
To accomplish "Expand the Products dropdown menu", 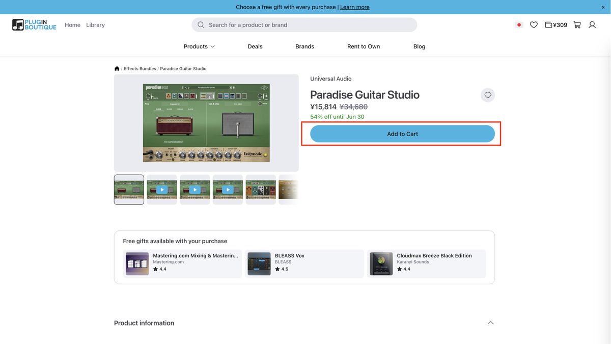I will pyautogui.click(x=199, y=46).
